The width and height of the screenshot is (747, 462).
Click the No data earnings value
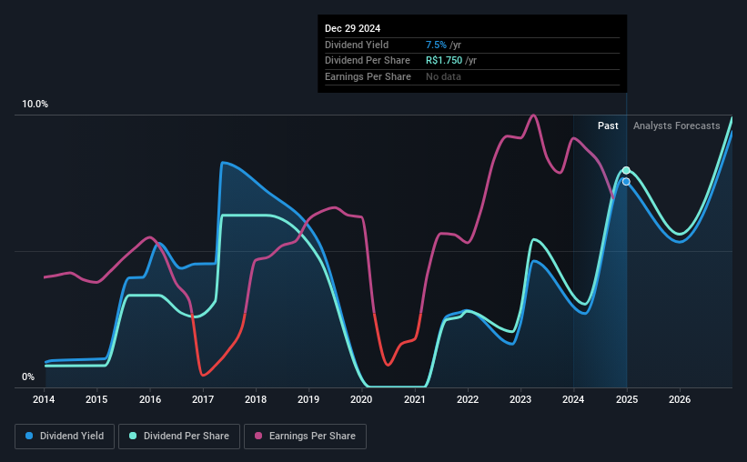pyautogui.click(x=443, y=76)
